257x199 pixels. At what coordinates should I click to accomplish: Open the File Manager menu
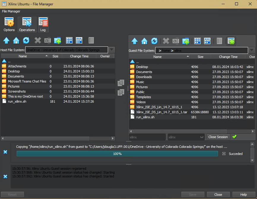(11, 11)
